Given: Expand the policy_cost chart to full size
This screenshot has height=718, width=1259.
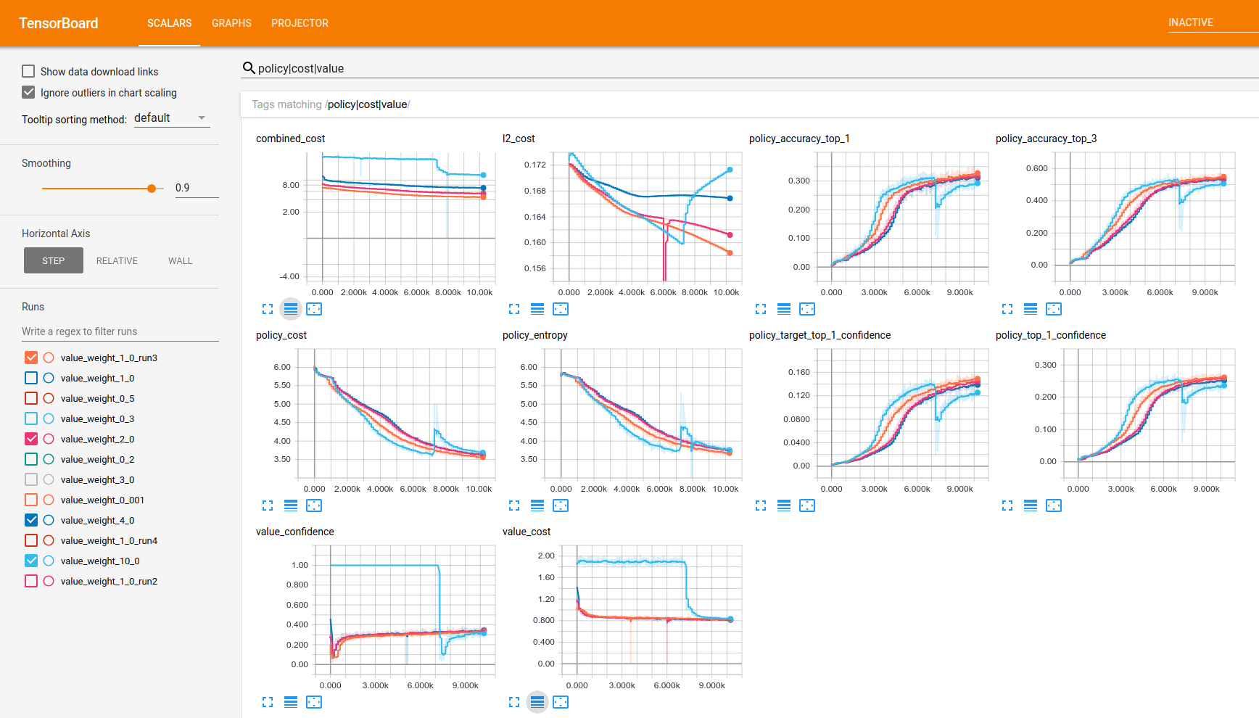Looking at the screenshot, I should tap(268, 506).
